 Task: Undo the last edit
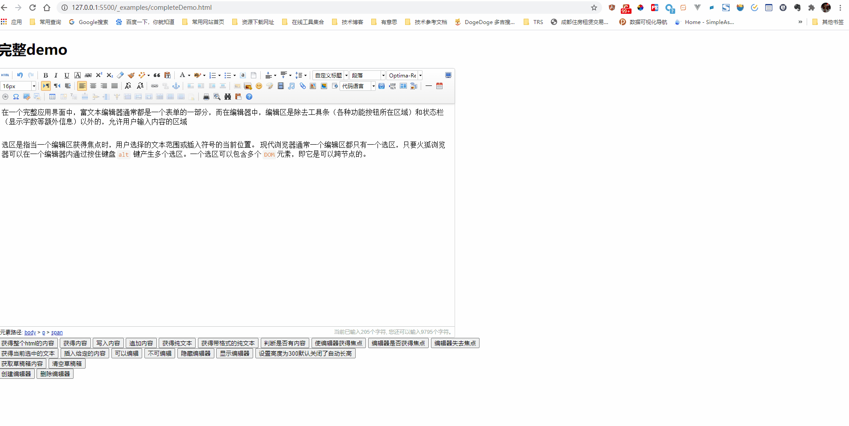click(20, 75)
